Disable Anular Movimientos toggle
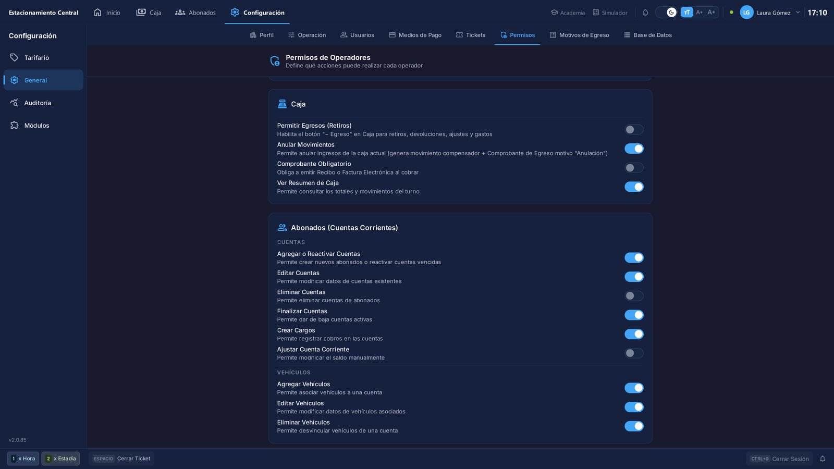Viewport: 834px width, 469px height. tap(634, 149)
